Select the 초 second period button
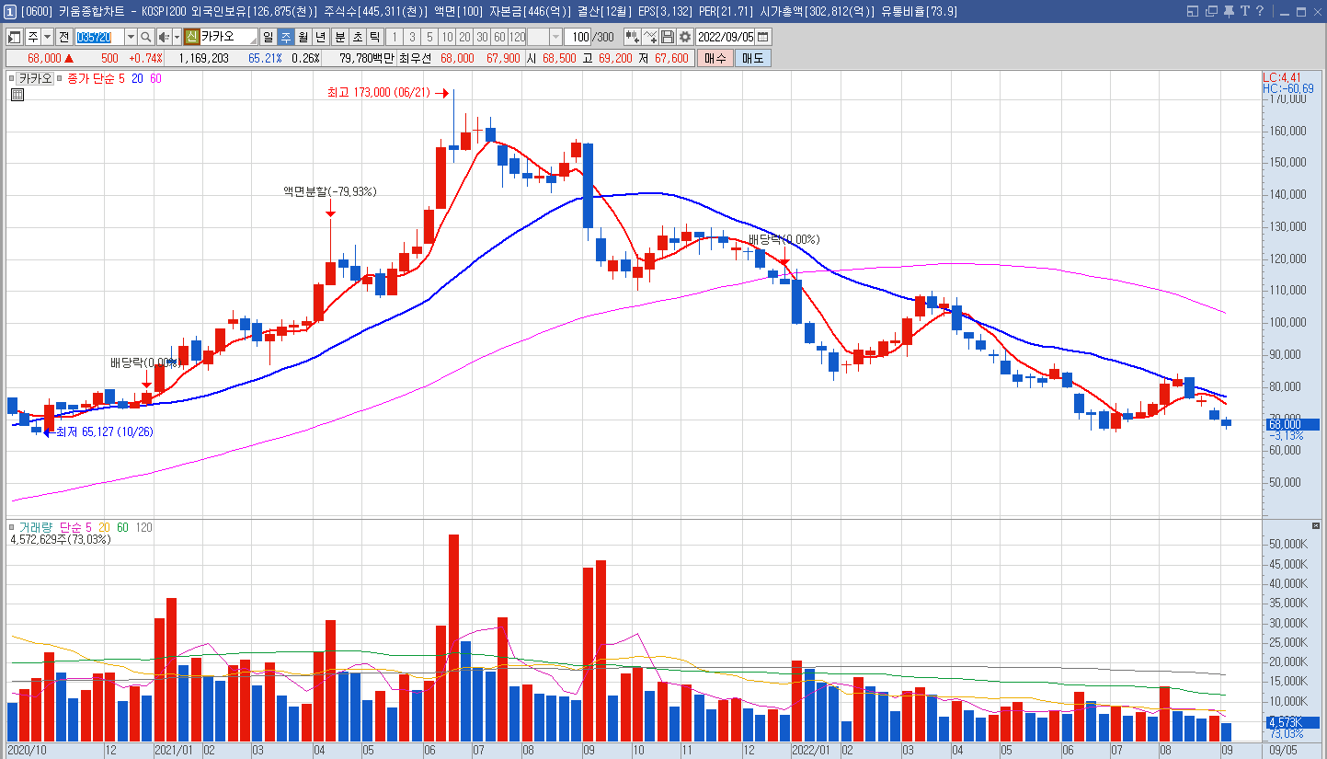 click(357, 37)
